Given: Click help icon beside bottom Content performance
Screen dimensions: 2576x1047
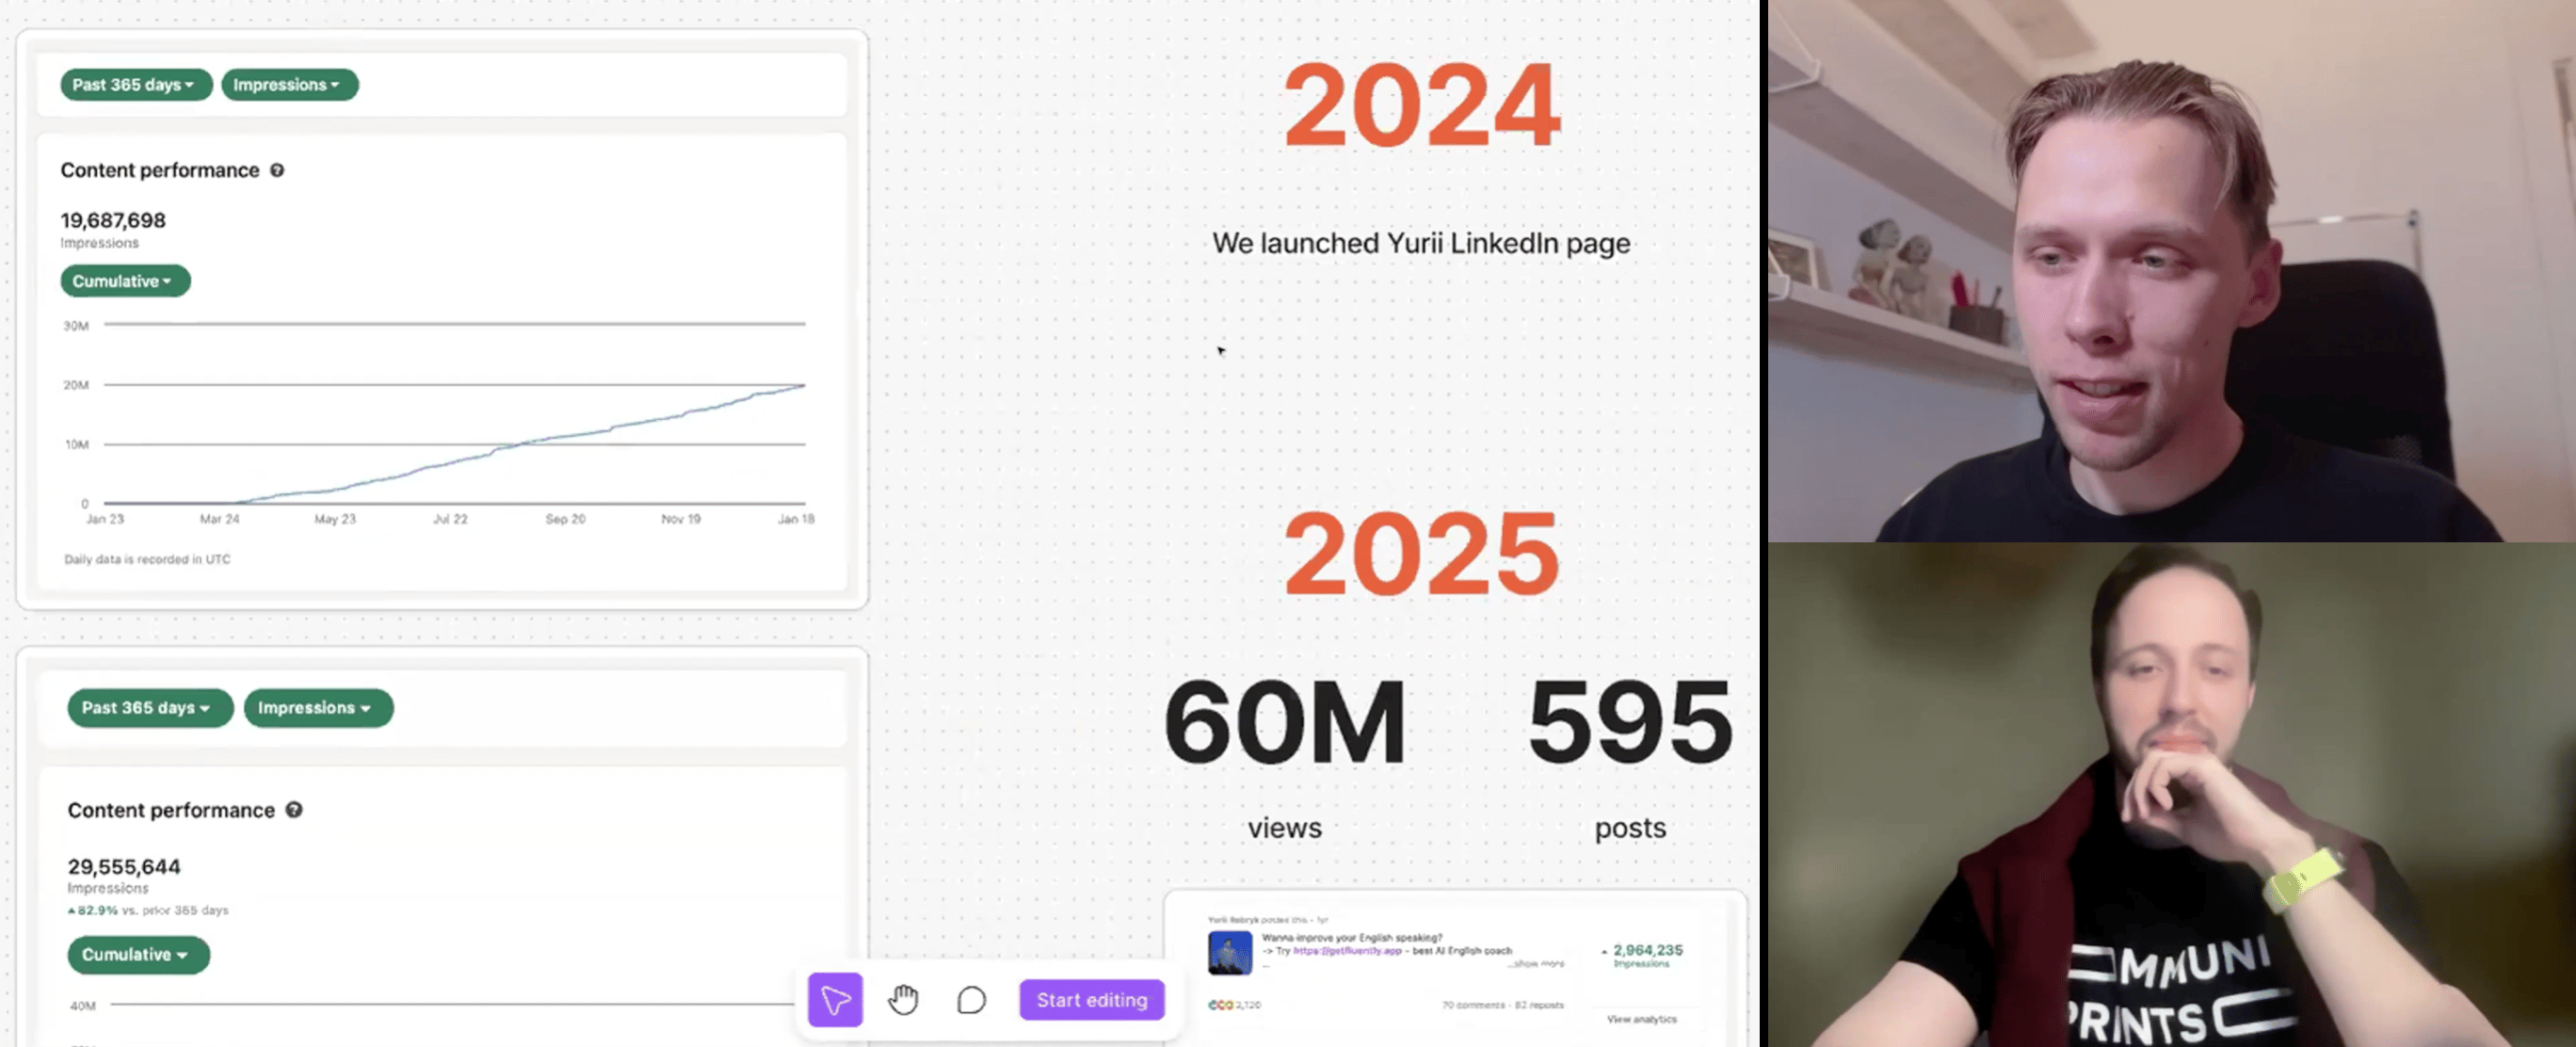Looking at the screenshot, I should [x=294, y=810].
